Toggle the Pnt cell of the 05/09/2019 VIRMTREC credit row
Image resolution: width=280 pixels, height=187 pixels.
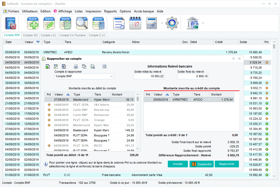[148, 100]
